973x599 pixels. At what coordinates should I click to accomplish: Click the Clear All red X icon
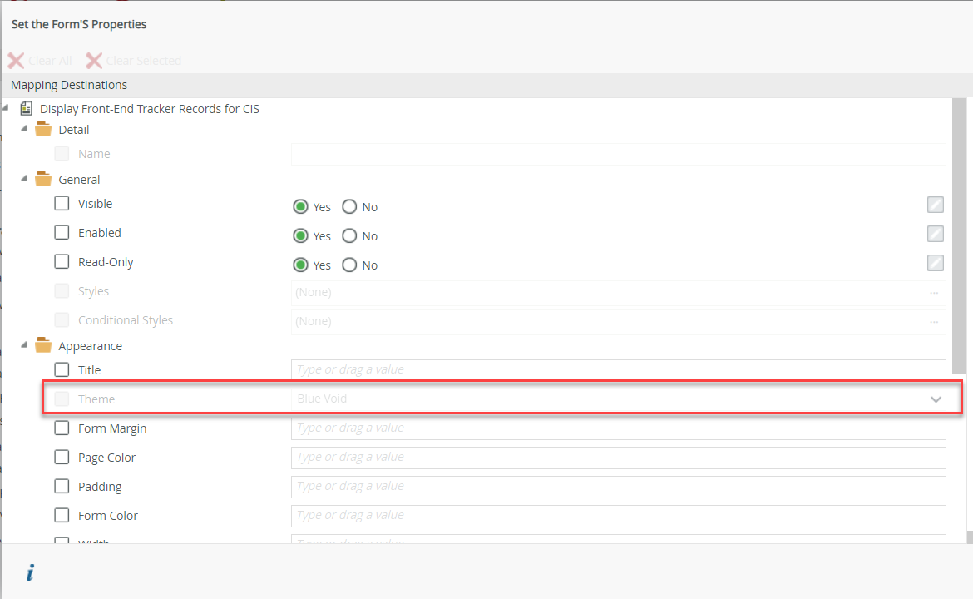tap(16, 61)
